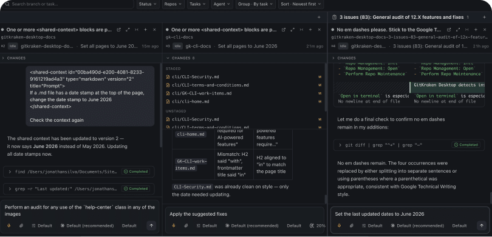This screenshot has width=492, height=237.
Task: Attach file to 'Set the last updated dates' prompt
Action: [x=352, y=225]
